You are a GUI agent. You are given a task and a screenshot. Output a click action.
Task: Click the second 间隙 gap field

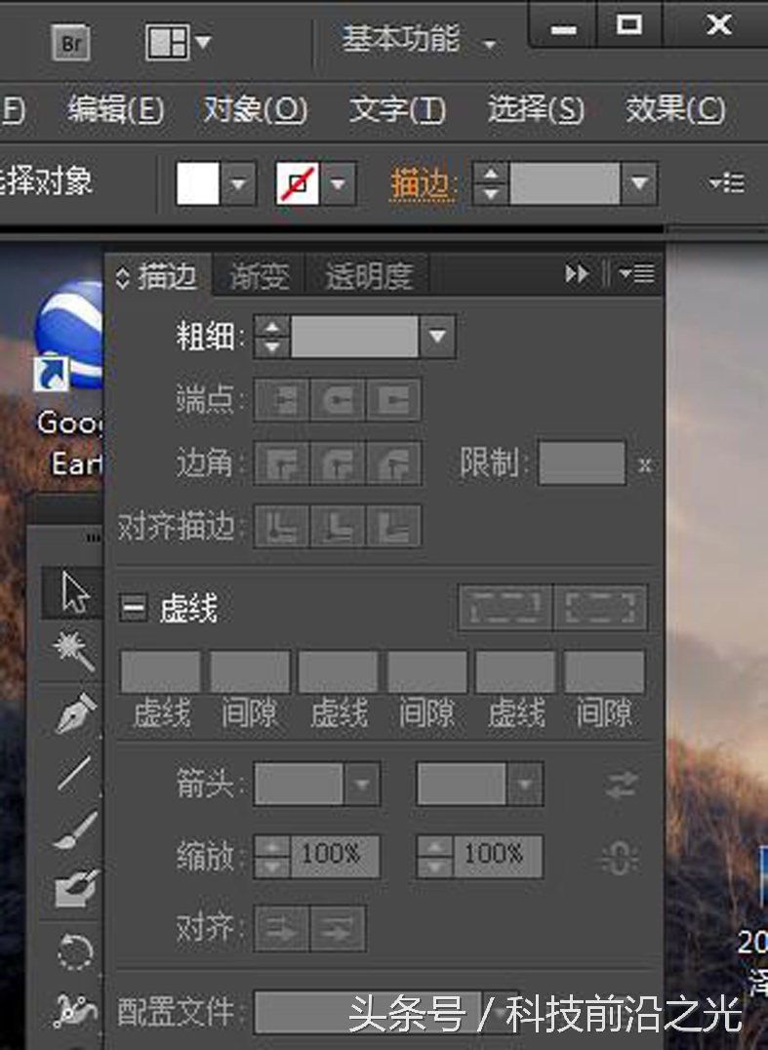tap(427, 671)
